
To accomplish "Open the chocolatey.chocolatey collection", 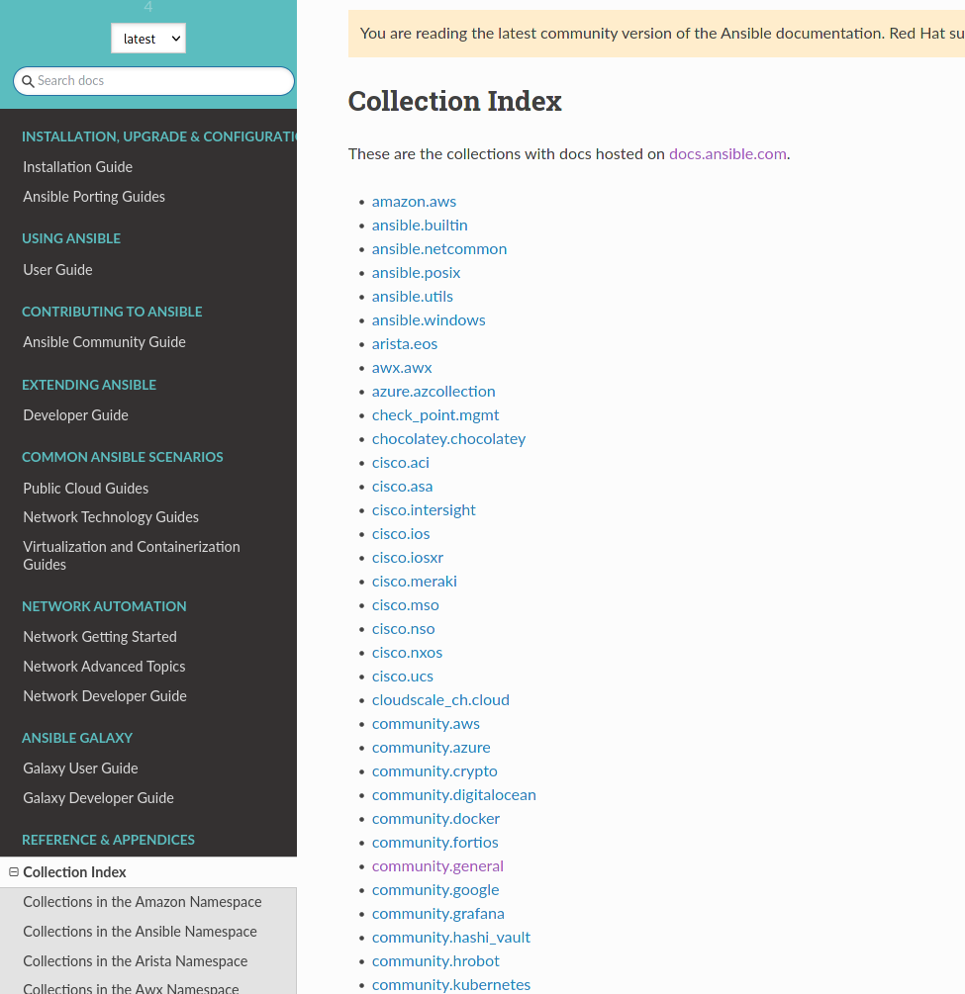I will tap(448, 439).
